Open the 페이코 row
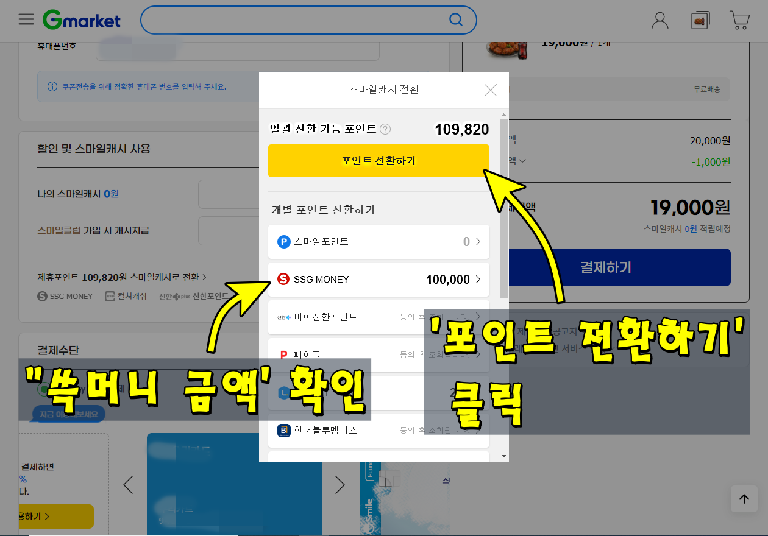This screenshot has height=536, width=768. tap(379, 355)
